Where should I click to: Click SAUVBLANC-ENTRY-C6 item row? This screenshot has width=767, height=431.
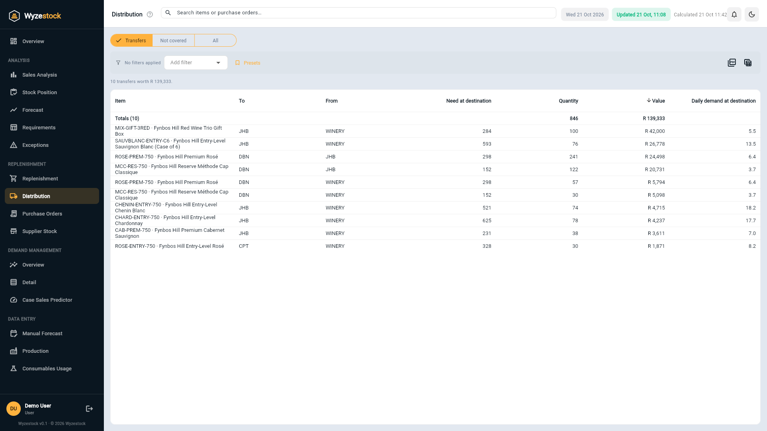435,144
